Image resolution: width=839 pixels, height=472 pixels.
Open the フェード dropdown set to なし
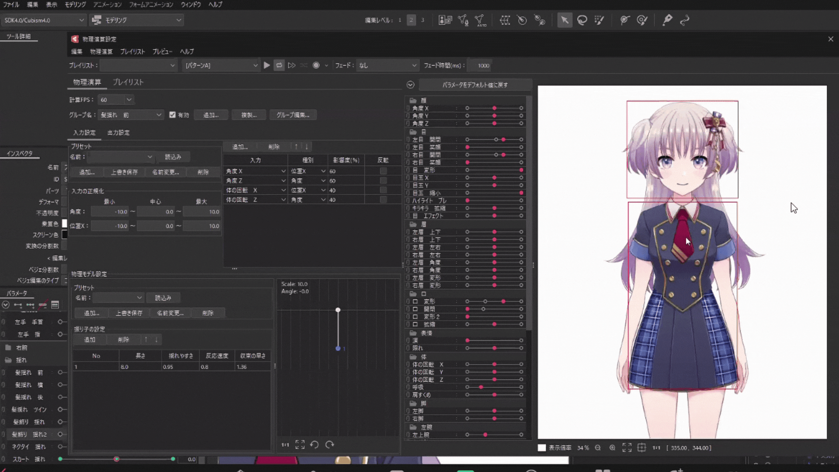coord(388,66)
